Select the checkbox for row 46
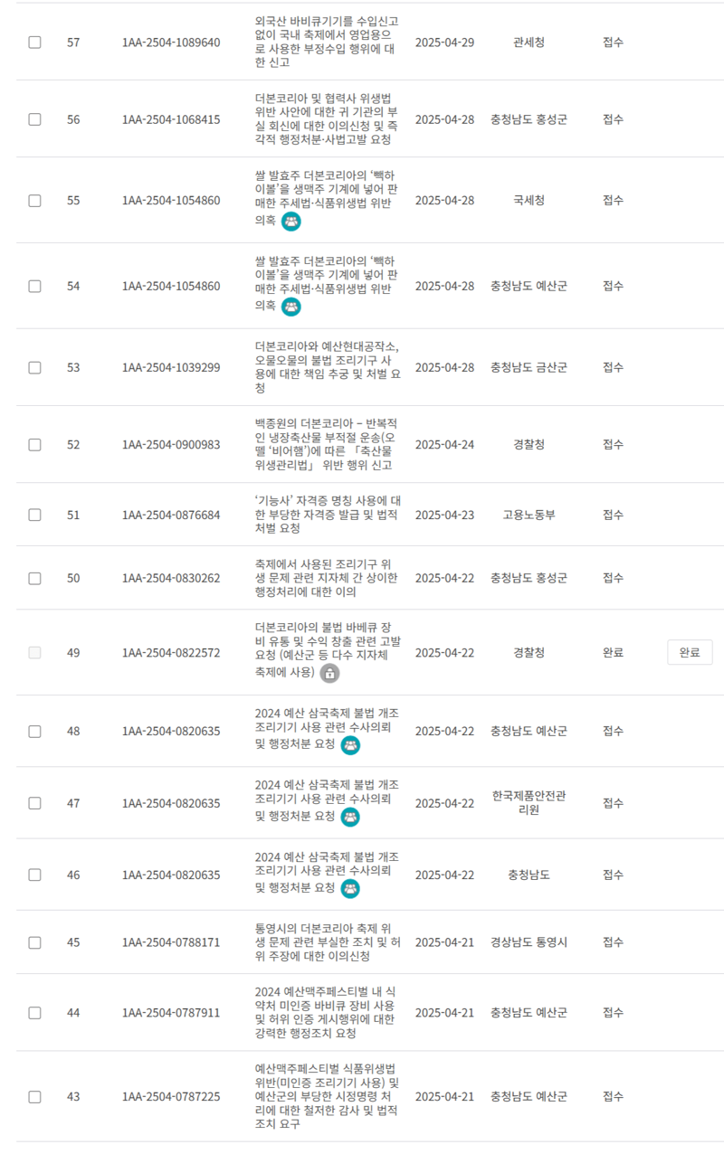Image resolution: width=724 pixels, height=1154 pixels. [x=34, y=875]
